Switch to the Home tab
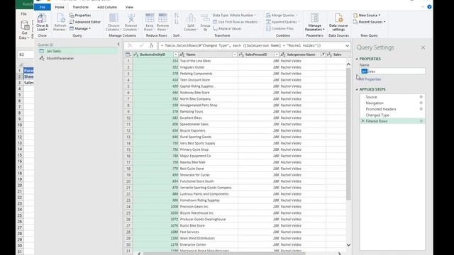 click(60, 7)
